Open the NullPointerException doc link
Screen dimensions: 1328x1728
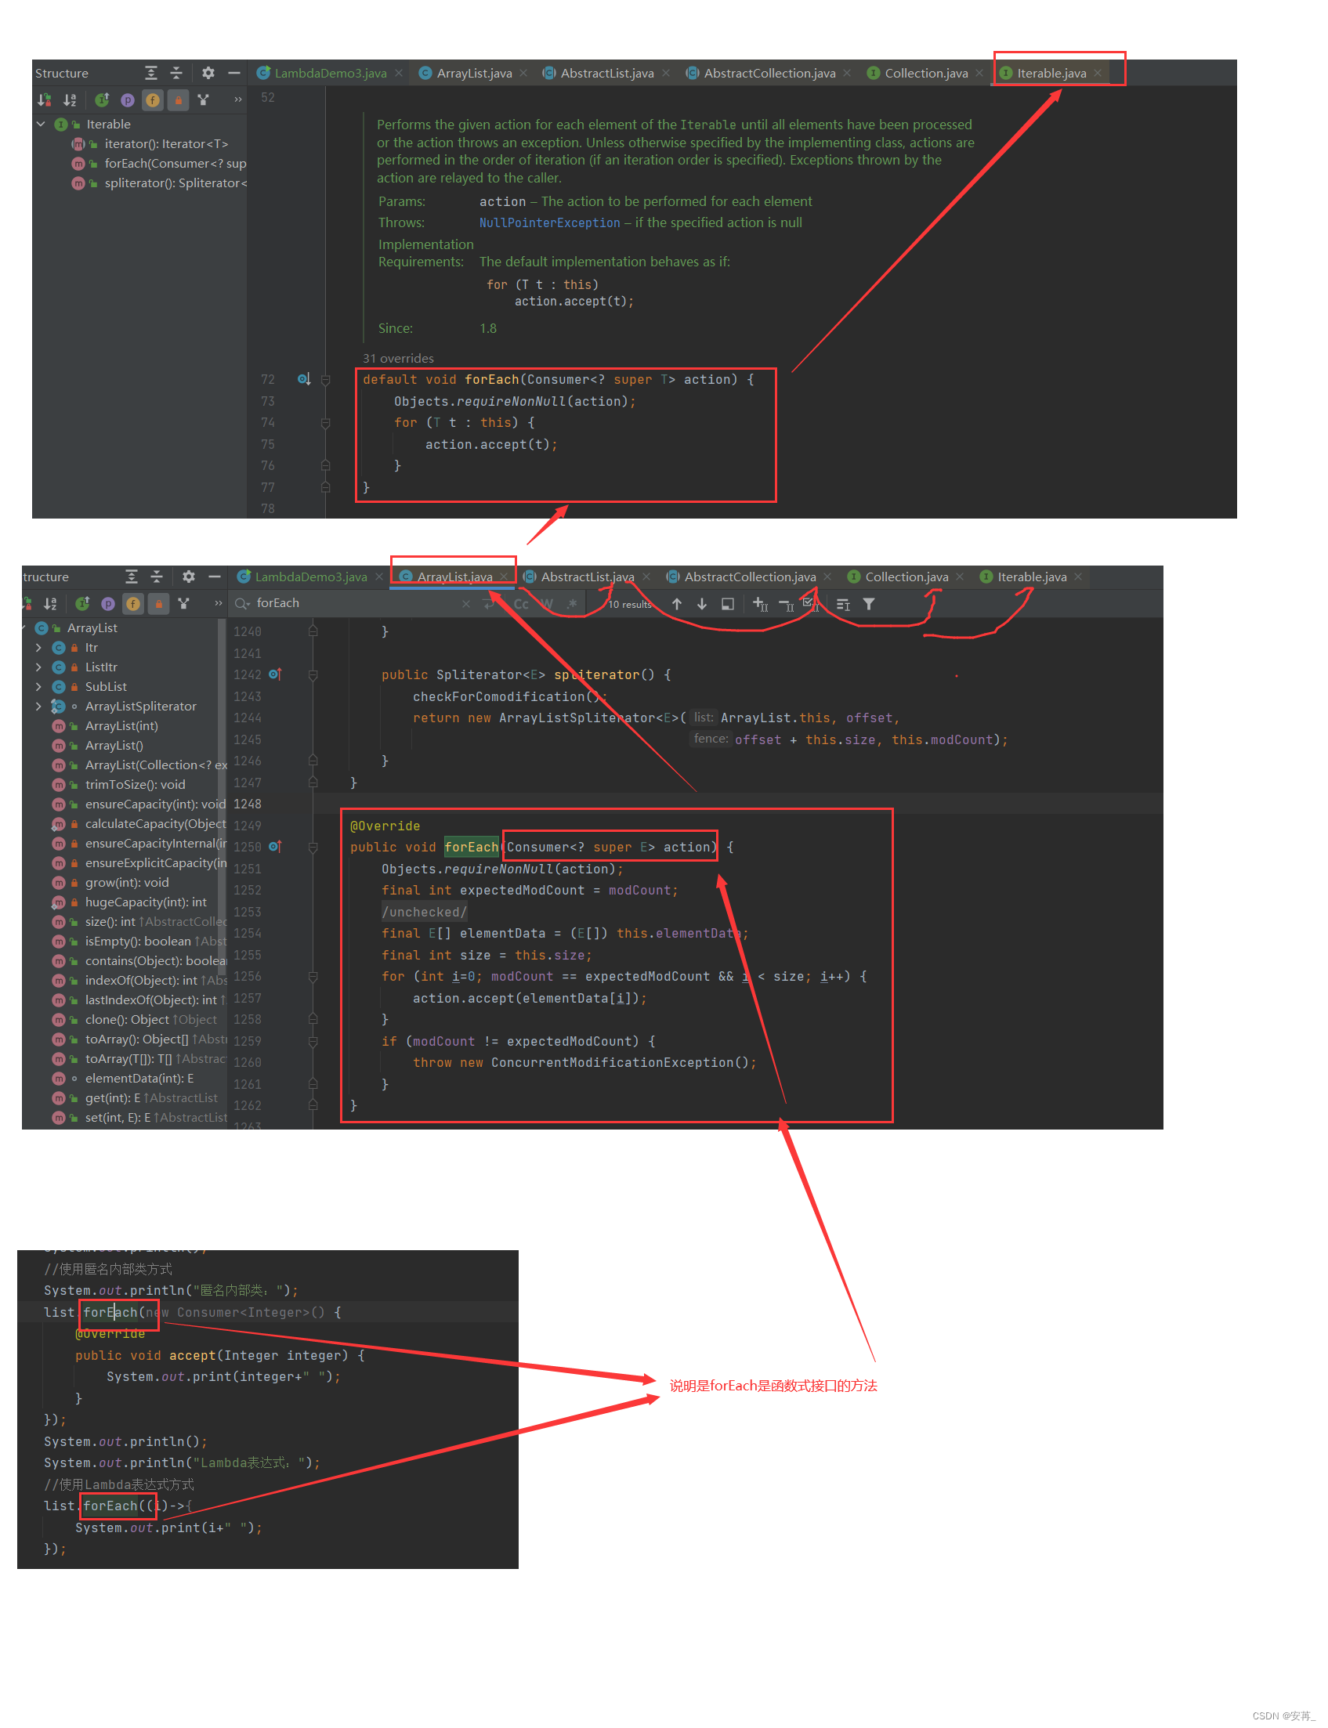[x=549, y=222]
